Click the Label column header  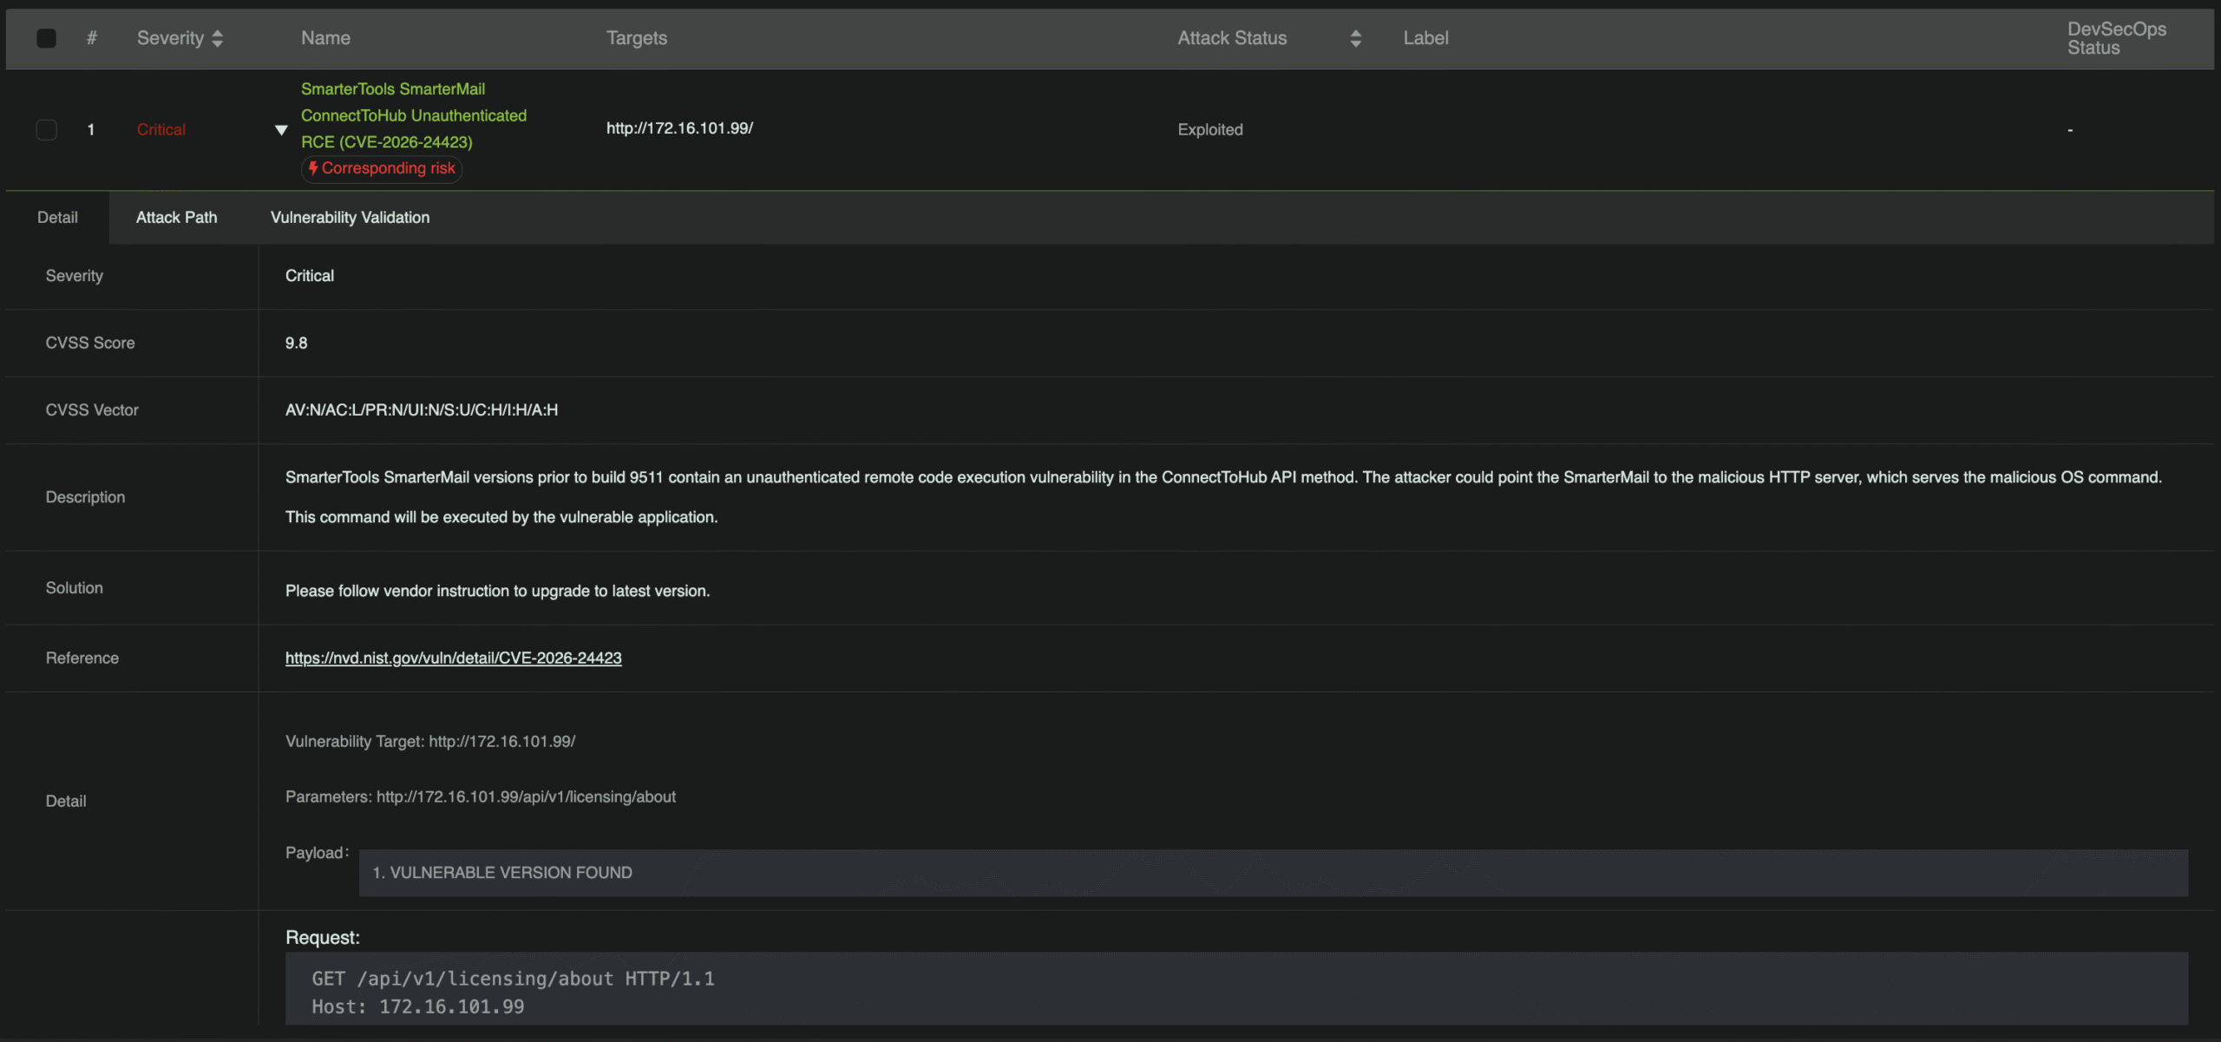[x=1425, y=38]
